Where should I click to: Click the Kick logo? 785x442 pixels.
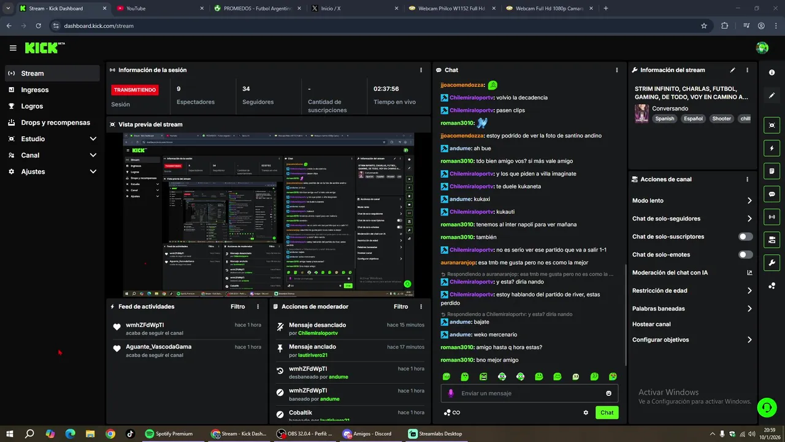(45, 48)
